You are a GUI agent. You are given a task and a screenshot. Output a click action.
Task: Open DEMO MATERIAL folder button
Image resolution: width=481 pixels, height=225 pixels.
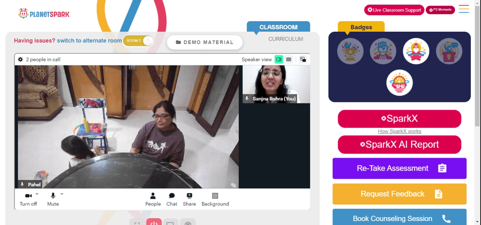204,42
